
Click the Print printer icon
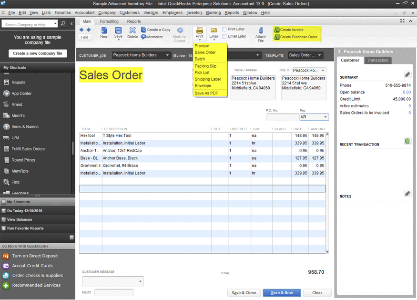point(200,30)
